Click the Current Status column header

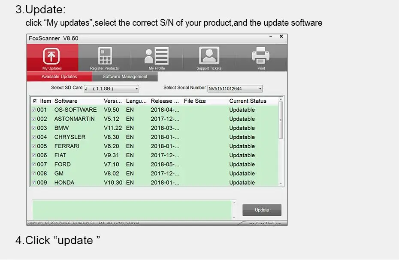248,101
